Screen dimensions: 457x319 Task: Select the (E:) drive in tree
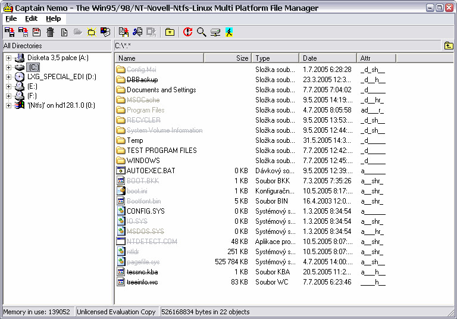pyautogui.click(x=32, y=86)
